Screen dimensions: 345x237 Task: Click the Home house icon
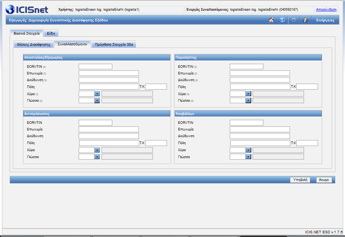coord(271,20)
